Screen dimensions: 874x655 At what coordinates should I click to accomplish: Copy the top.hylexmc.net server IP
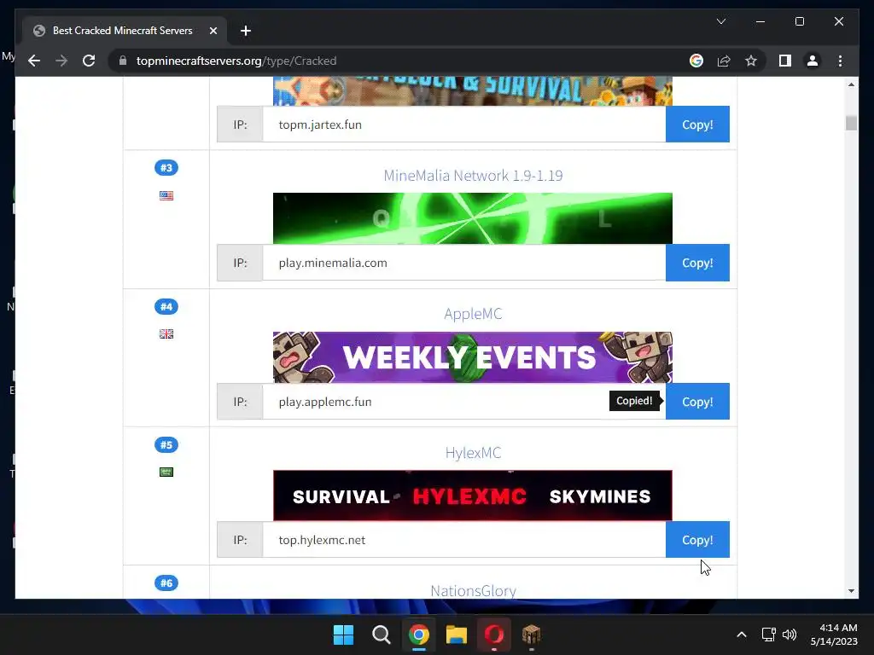(x=697, y=539)
